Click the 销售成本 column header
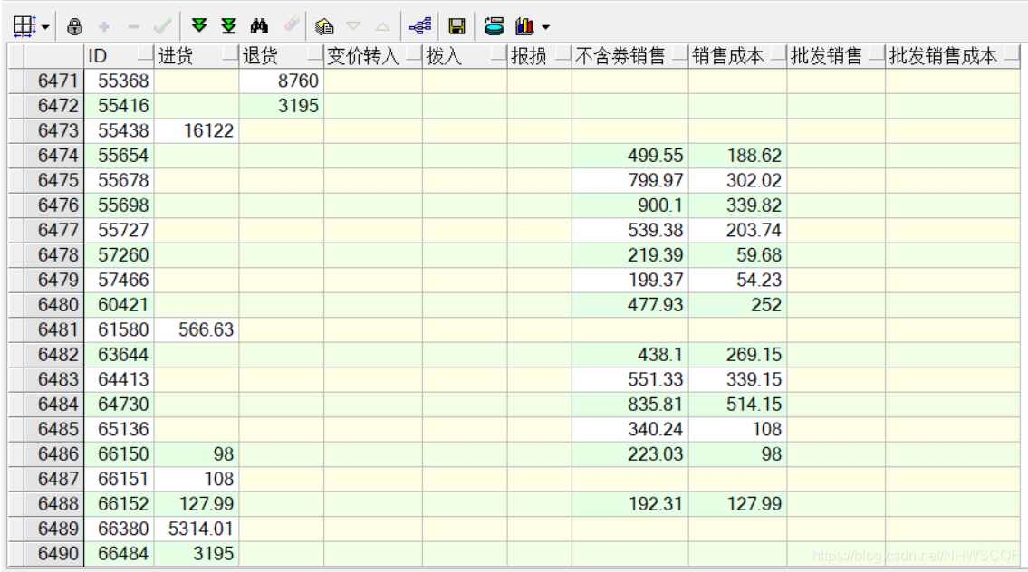The width and height of the screenshot is (1028, 572). click(737, 56)
